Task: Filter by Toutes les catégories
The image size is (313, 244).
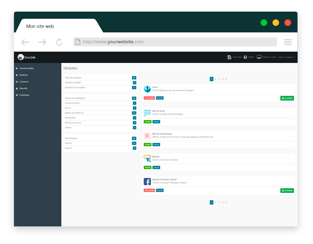Action: pos(100,98)
